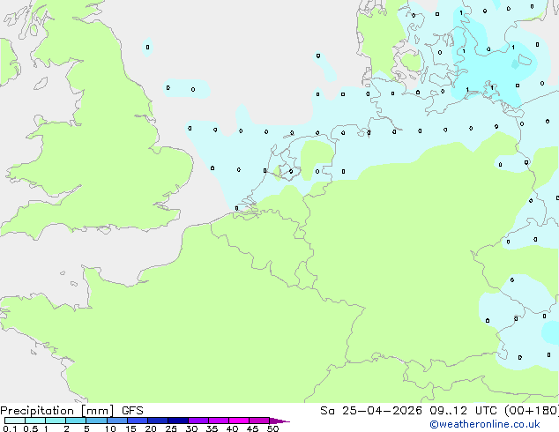The width and height of the screenshot is (559, 432).
Task: Click the '(00+180)' forecast offset text
Action: pyautogui.click(x=532, y=411)
